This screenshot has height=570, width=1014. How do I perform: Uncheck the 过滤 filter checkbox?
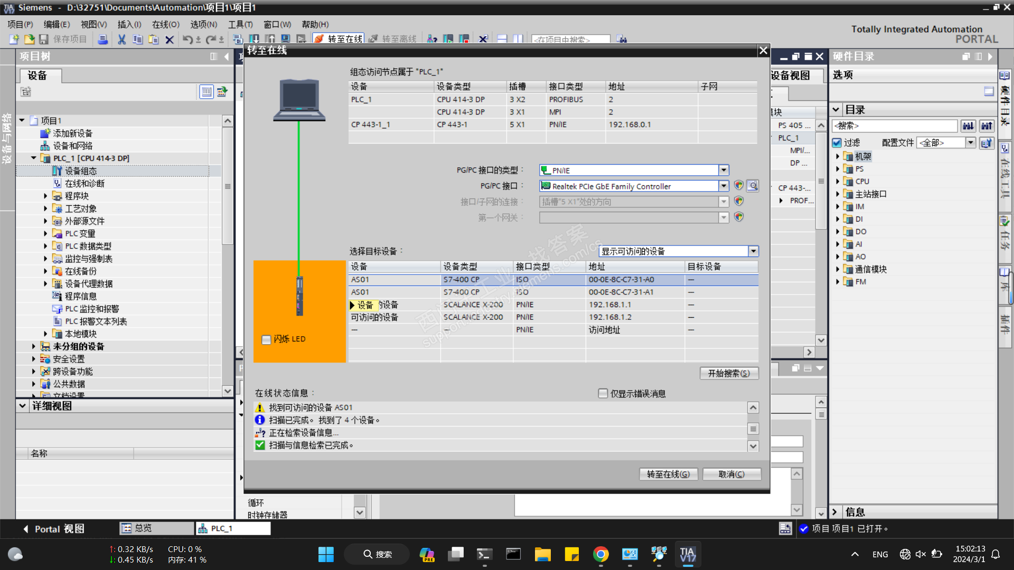point(837,142)
